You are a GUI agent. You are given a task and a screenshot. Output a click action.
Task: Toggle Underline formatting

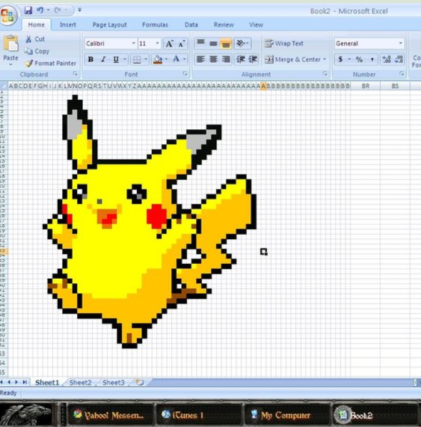pos(116,60)
